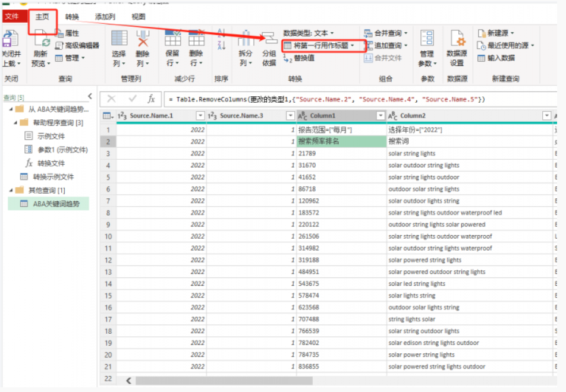Screen dimensions: 566x392
Task: Select the 转换示例文件 query
Action: tap(47, 177)
